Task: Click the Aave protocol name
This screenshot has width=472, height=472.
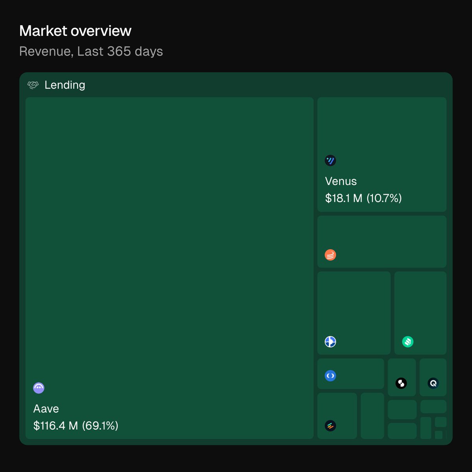Action: point(46,409)
